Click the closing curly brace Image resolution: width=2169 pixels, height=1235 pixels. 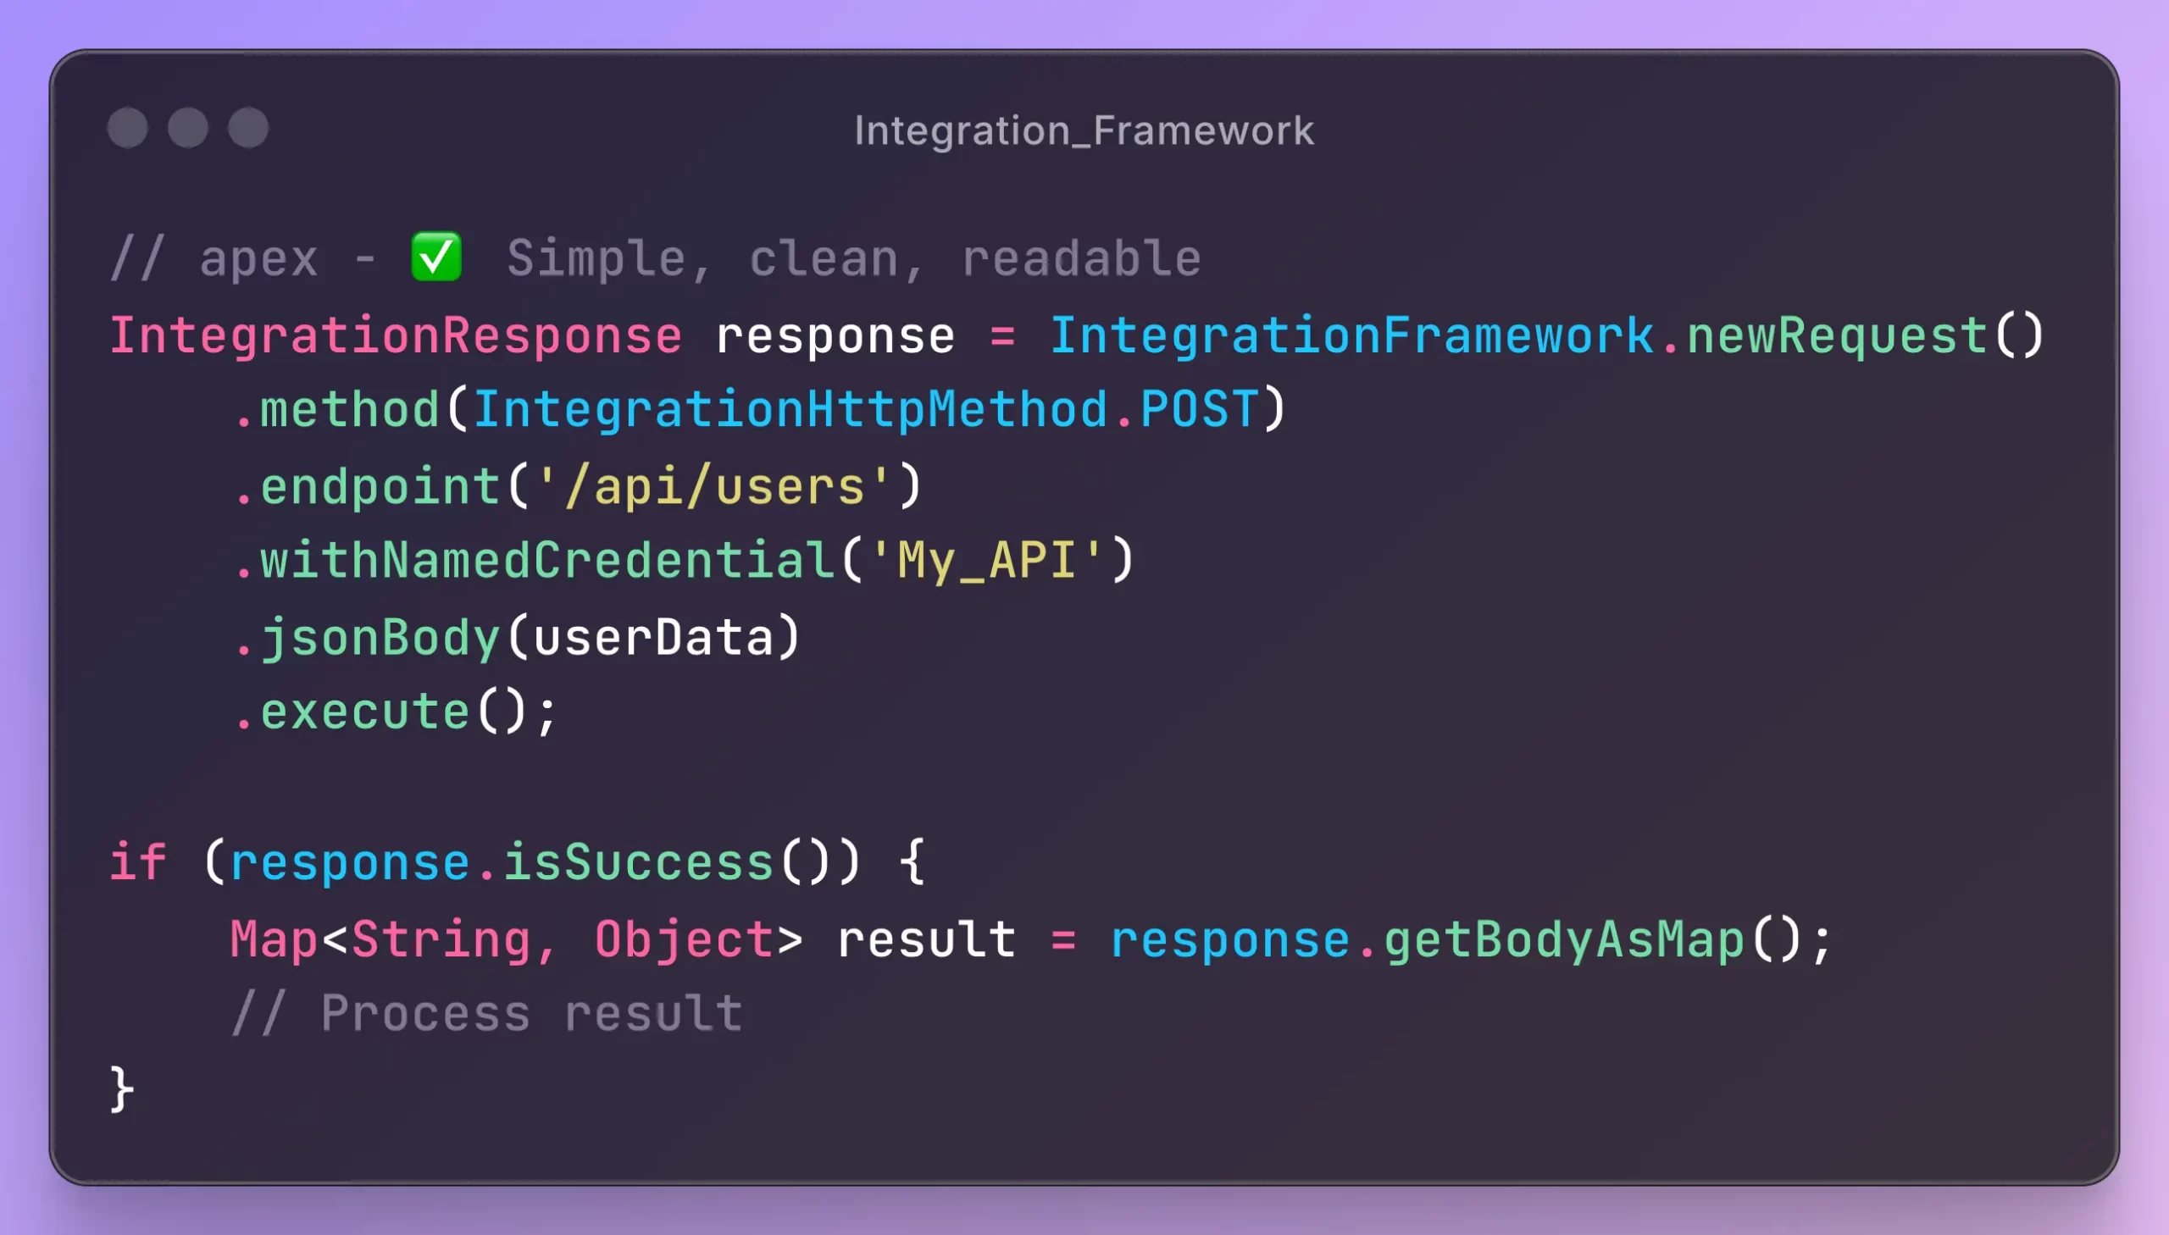click(122, 1089)
